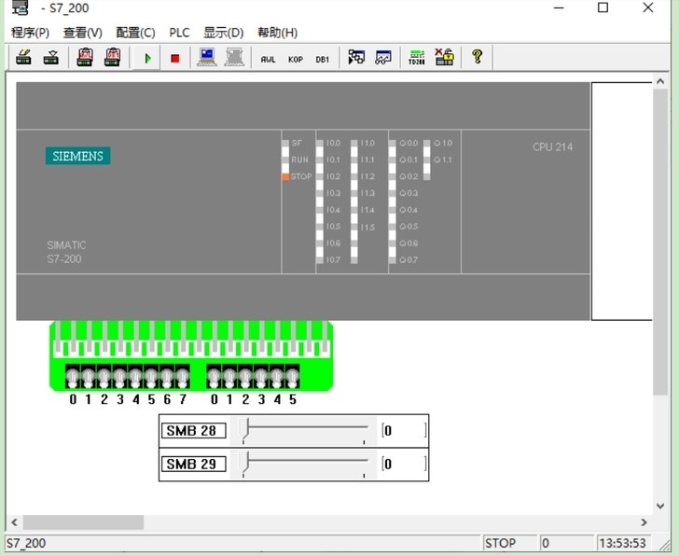The height and width of the screenshot is (556, 679).
Task: Click the horizontal scrollbar thumb
Action: [83, 522]
